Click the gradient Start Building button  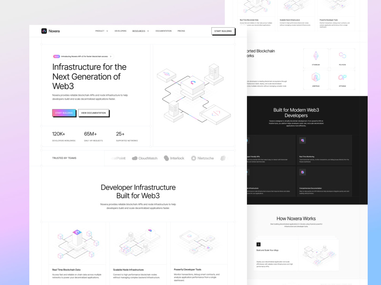(64, 113)
